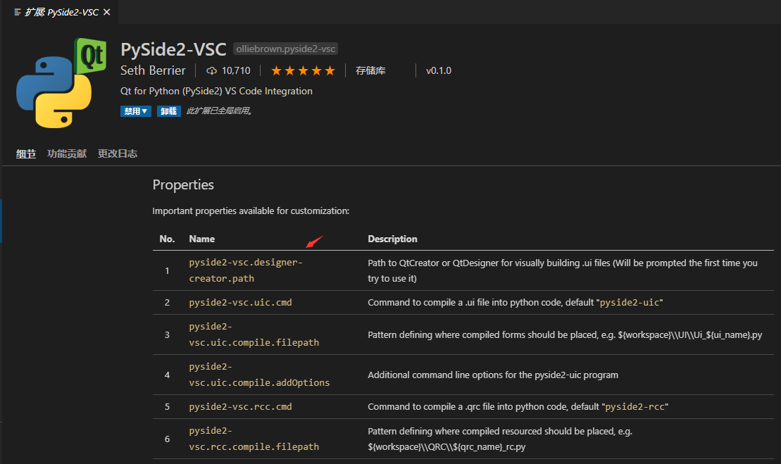781x464 pixels.
Task: Click publisher name Seth Berrier
Action: point(153,70)
